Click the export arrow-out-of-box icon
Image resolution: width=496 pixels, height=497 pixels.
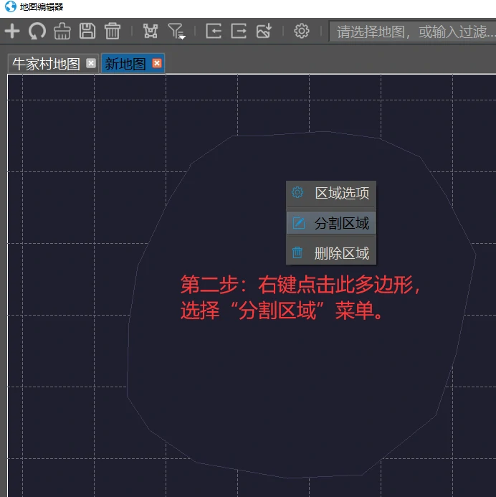(239, 31)
